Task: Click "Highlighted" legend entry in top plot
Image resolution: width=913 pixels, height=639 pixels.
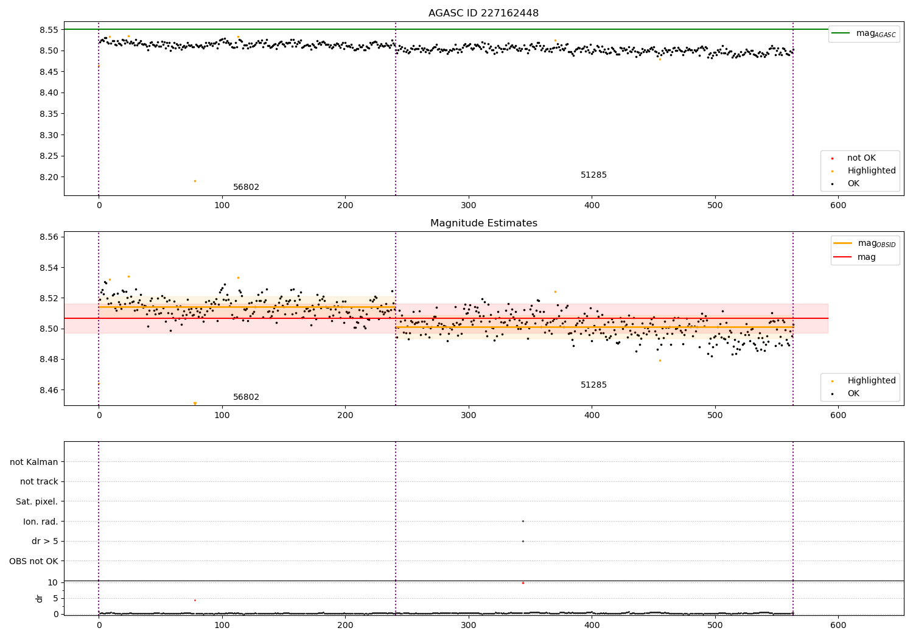Action: (x=863, y=171)
